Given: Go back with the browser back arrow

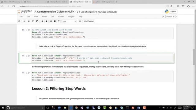Looking at the screenshot, I should click(3, 6).
